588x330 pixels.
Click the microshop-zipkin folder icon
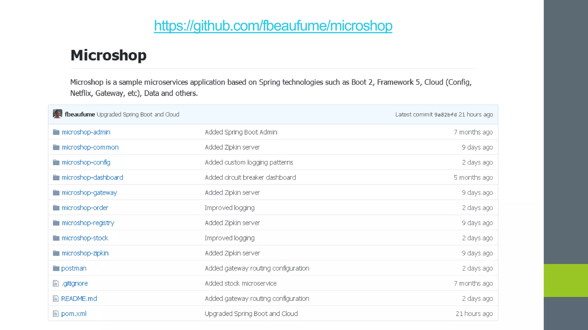[x=56, y=253]
